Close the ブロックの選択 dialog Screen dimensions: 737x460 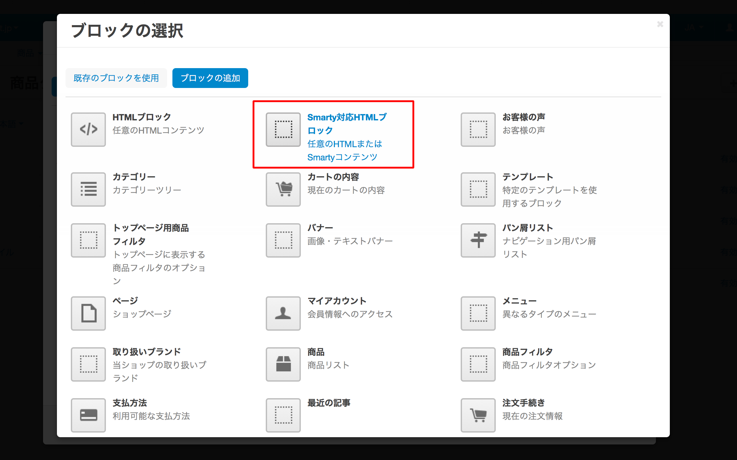tap(660, 24)
